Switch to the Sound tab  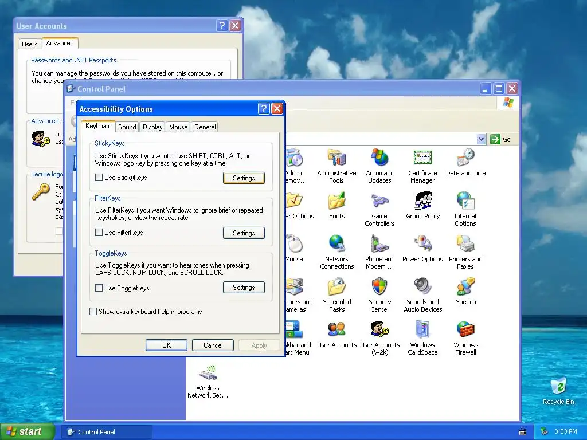click(x=127, y=127)
